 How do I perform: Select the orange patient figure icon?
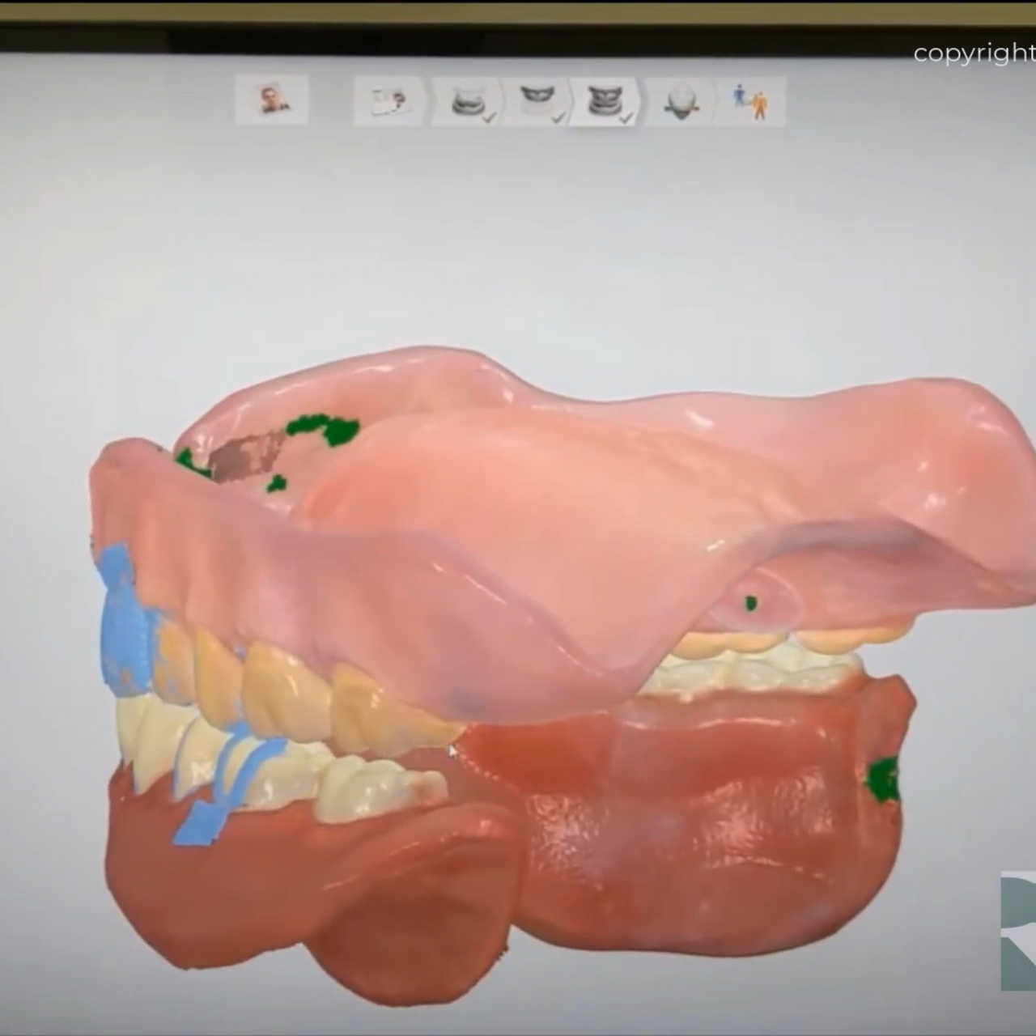(x=759, y=104)
